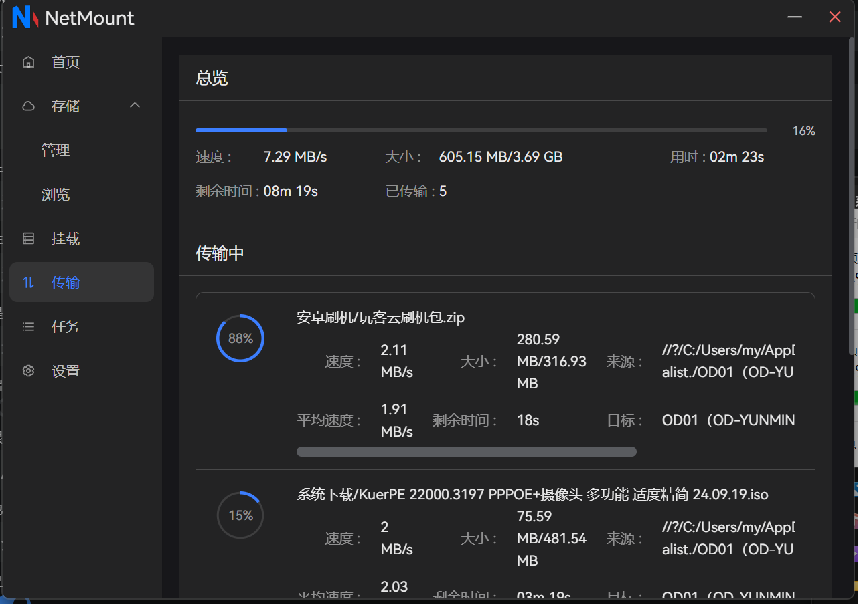
Task: Click the cloud icon beside 存储
Action: click(x=28, y=106)
